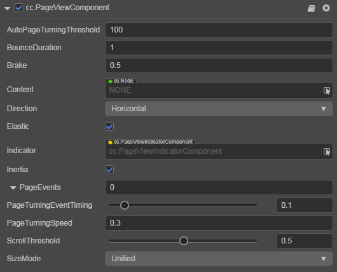This screenshot has width=337, height=272.
Task: Click the ScrollThreshold slider handle
Action: (x=184, y=241)
